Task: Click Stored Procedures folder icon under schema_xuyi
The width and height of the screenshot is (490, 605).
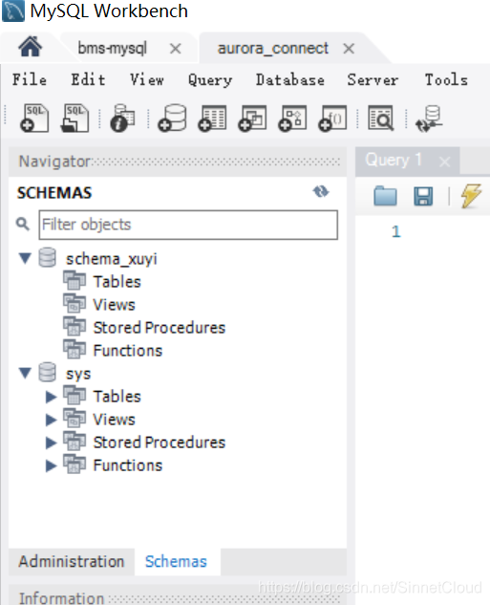Action: click(75, 327)
